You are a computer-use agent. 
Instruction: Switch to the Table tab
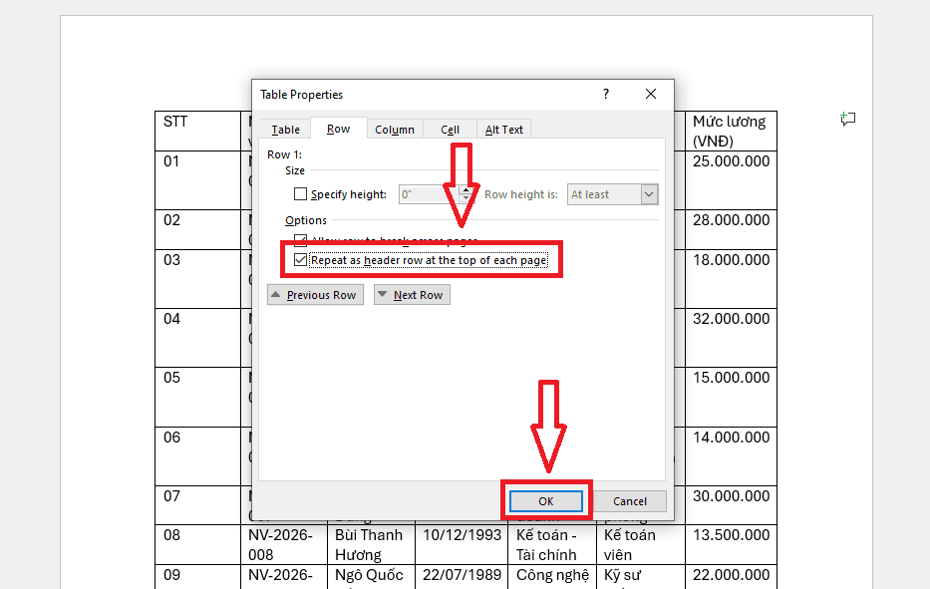[285, 130]
